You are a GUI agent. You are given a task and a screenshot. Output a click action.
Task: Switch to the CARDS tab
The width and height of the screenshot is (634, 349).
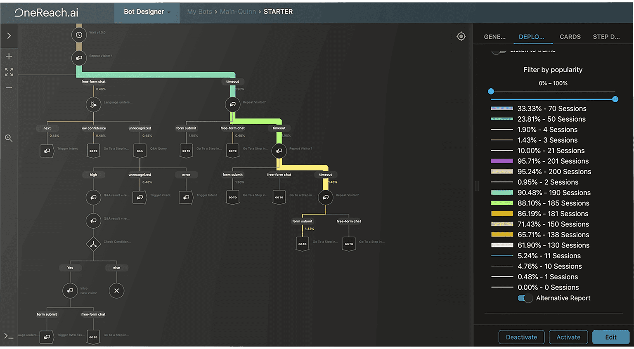coord(570,37)
